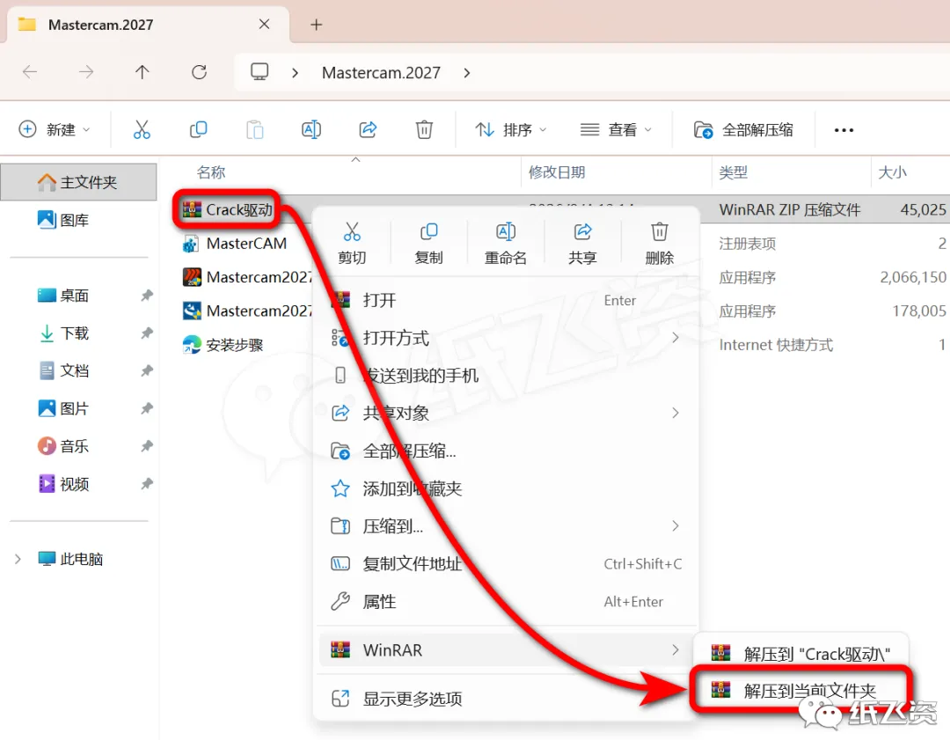Open a new tab with the plus button

[316, 25]
